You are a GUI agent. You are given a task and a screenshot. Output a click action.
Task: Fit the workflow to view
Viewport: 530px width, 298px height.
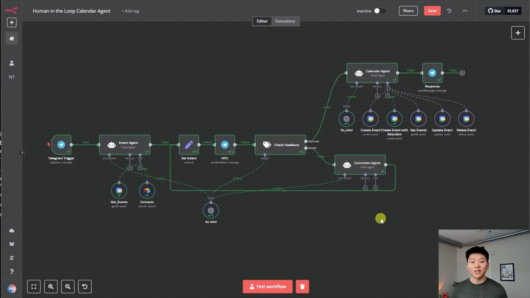pos(34,287)
